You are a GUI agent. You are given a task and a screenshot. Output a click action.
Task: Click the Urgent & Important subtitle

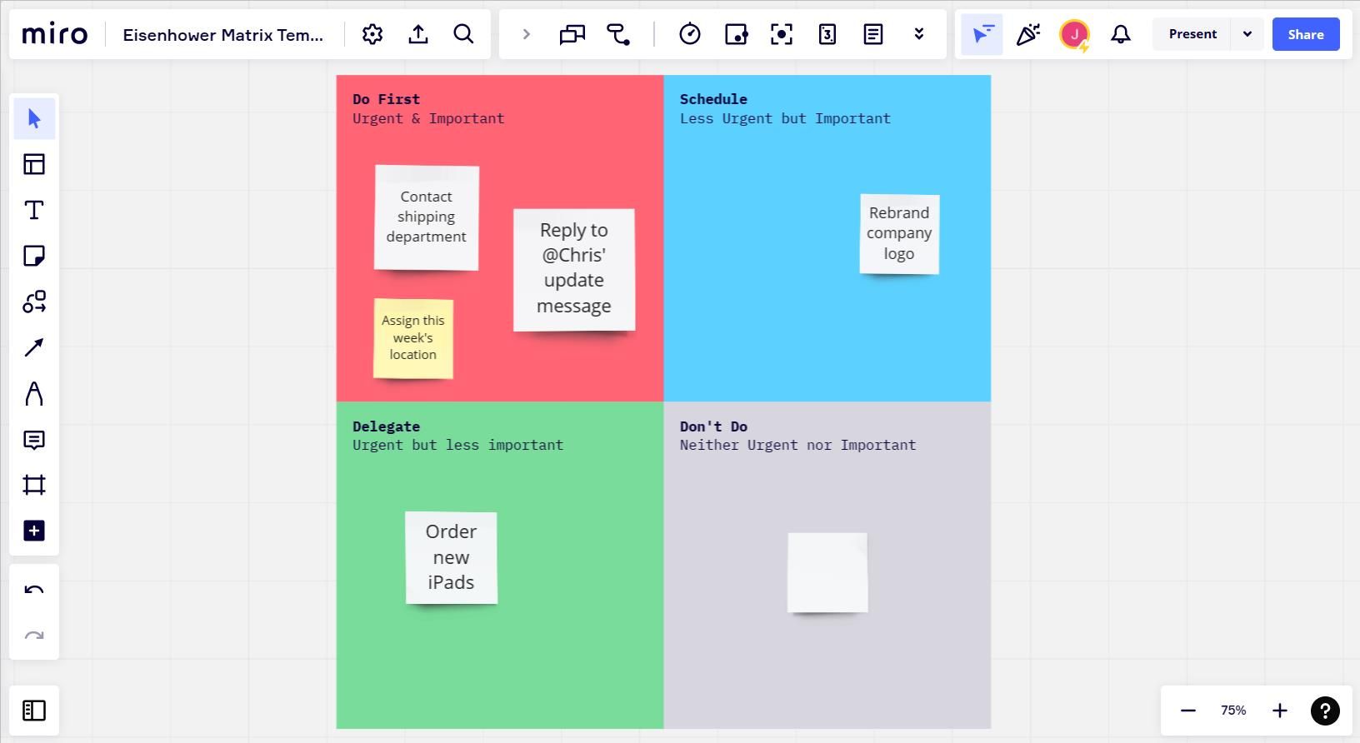point(428,118)
